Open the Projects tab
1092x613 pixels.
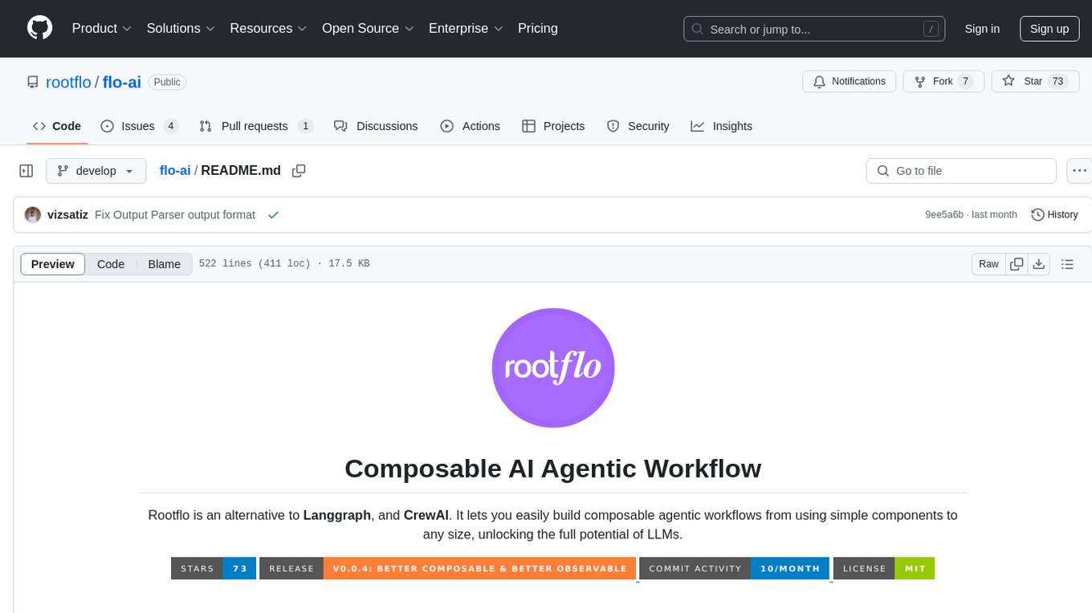point(553,126)
